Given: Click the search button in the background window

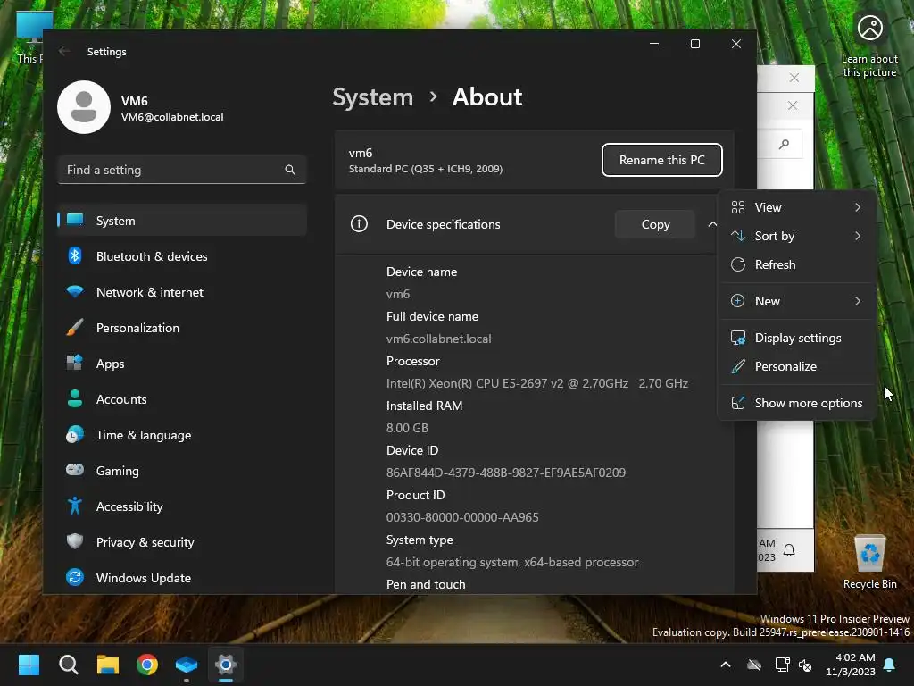Looking at the screenshot, I should [x=784, y=144].
